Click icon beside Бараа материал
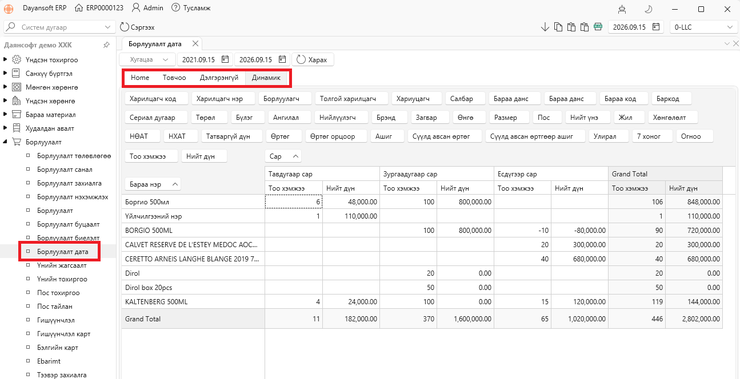The height and width of the screenshot is (379, 740). [x=17, y=114]
